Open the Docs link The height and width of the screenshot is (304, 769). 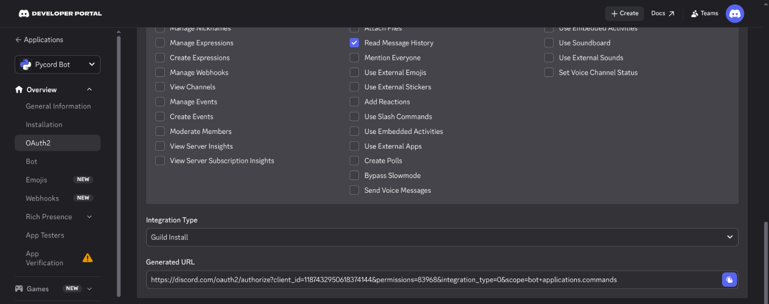pos(663,13)
